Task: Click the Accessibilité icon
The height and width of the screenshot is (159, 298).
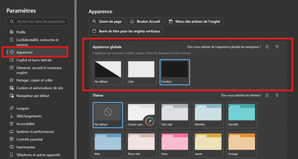Action: tap(12, 124)
